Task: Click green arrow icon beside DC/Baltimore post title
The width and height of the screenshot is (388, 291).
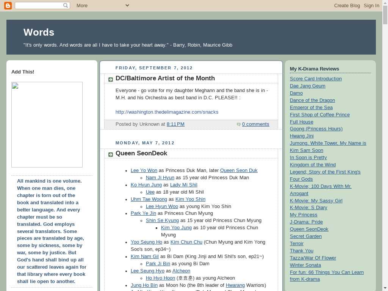Action: point(110,79)
